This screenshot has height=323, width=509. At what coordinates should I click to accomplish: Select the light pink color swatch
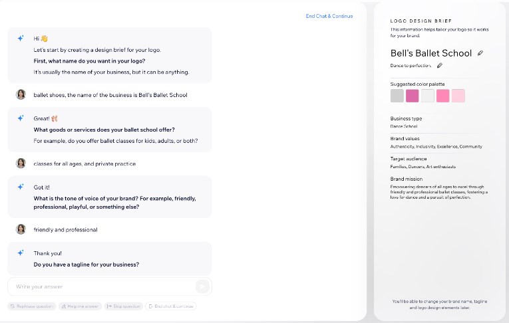tap(458, 96)
